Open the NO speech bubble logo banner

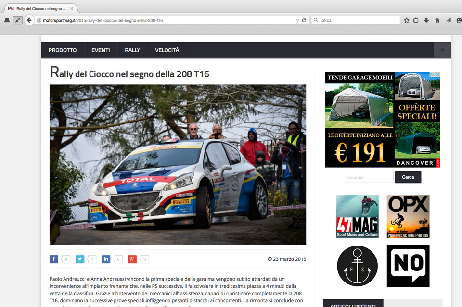pos(408,266)
